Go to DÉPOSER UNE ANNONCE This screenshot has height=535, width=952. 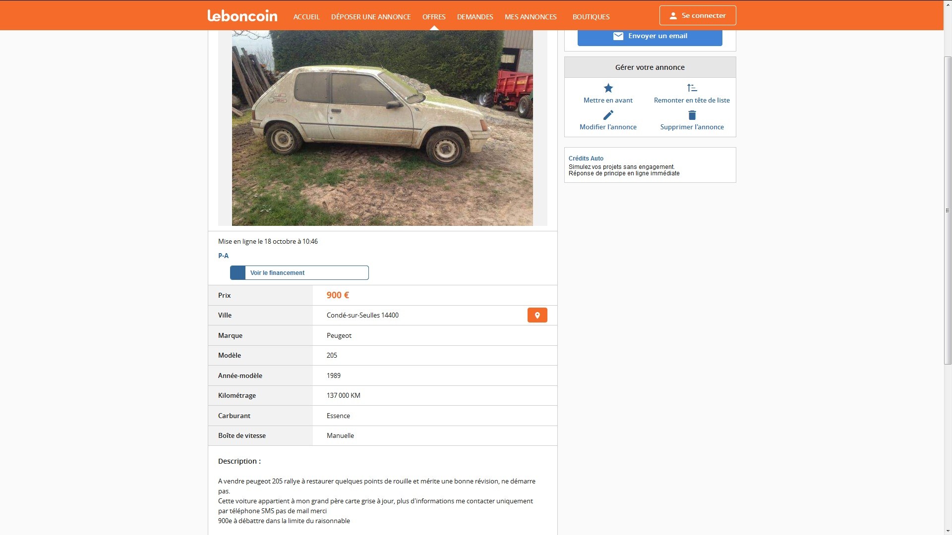(371, 17)
